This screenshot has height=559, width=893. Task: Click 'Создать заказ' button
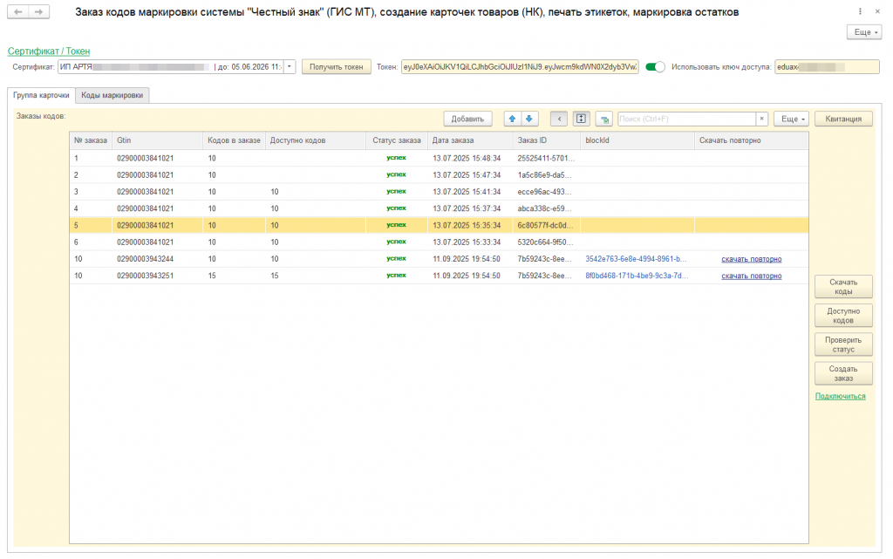point(843,373)
